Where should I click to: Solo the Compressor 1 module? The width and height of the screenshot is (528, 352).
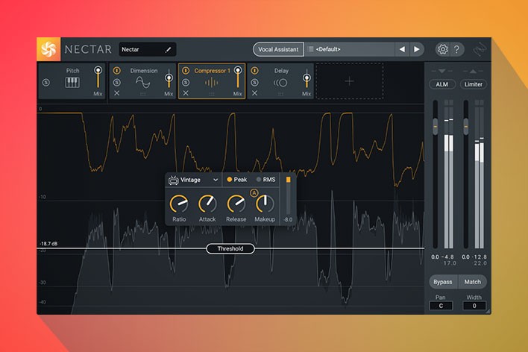(186, 82)
